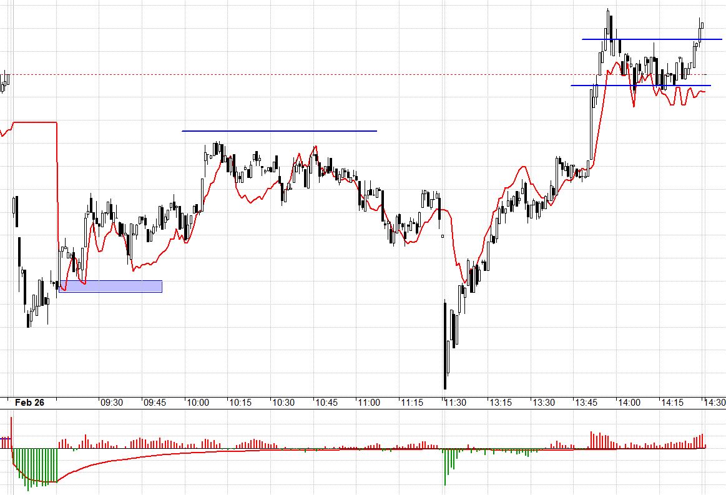The image size is (726, 495).
Task: Click the long black candle at the 11:30 low
Action: coord(446,345)
